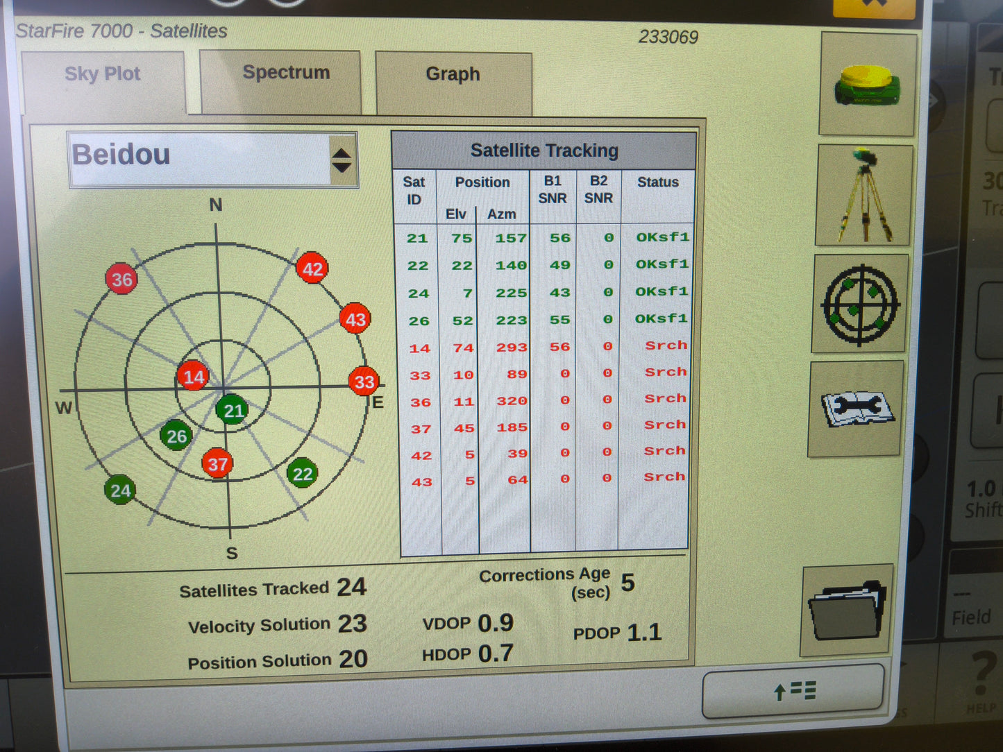This screenshot has height=752, width=1003.
Task: Switch to the Spectrum tab
Action: click(x=280, y=82)
